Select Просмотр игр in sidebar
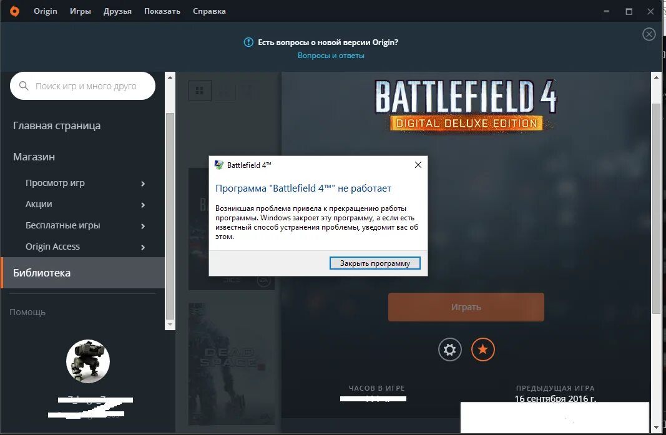 (55, 183)
